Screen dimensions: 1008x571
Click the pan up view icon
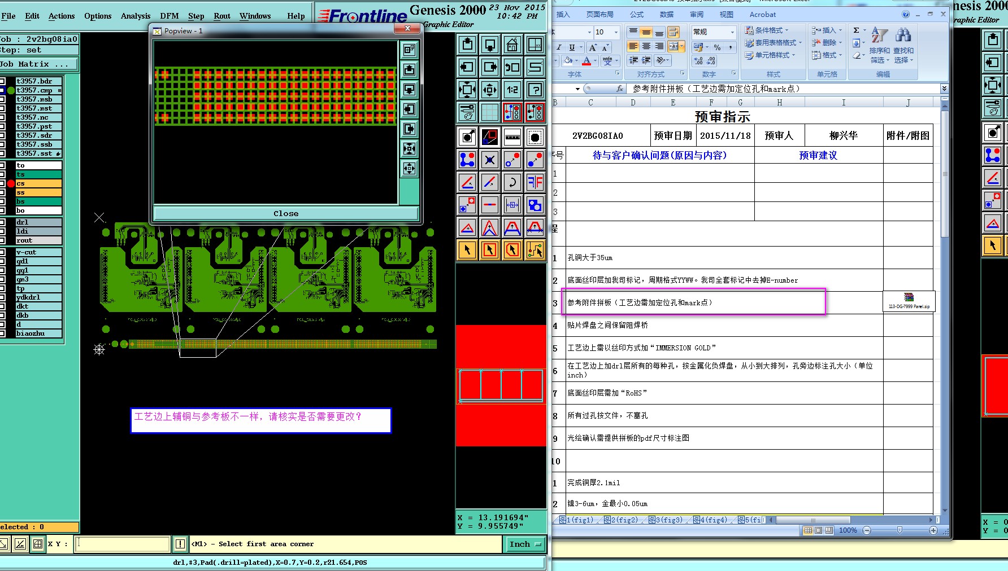(467, 44)
